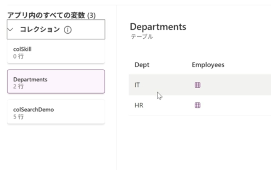Click the Employees column header

[208, 65]
